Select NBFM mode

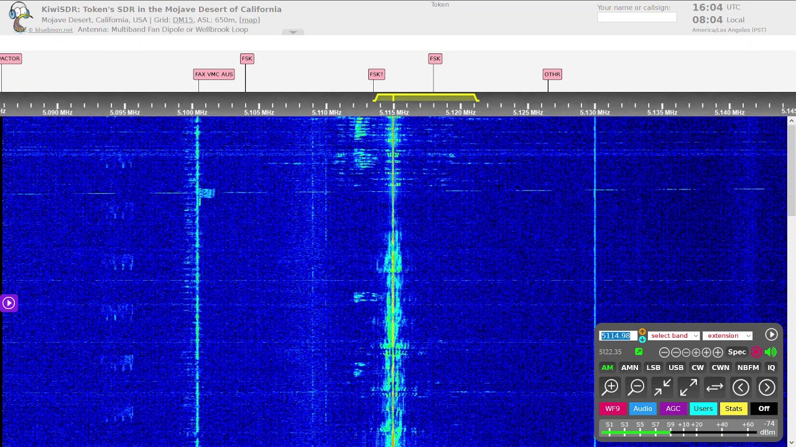(x=748, y=368)
